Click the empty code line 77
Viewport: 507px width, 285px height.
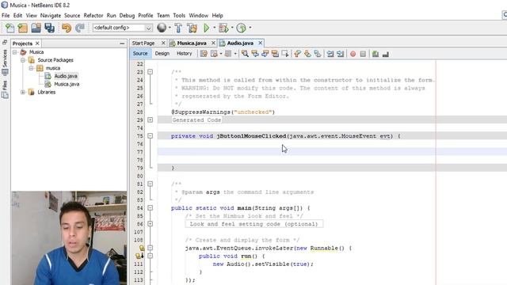332,152
